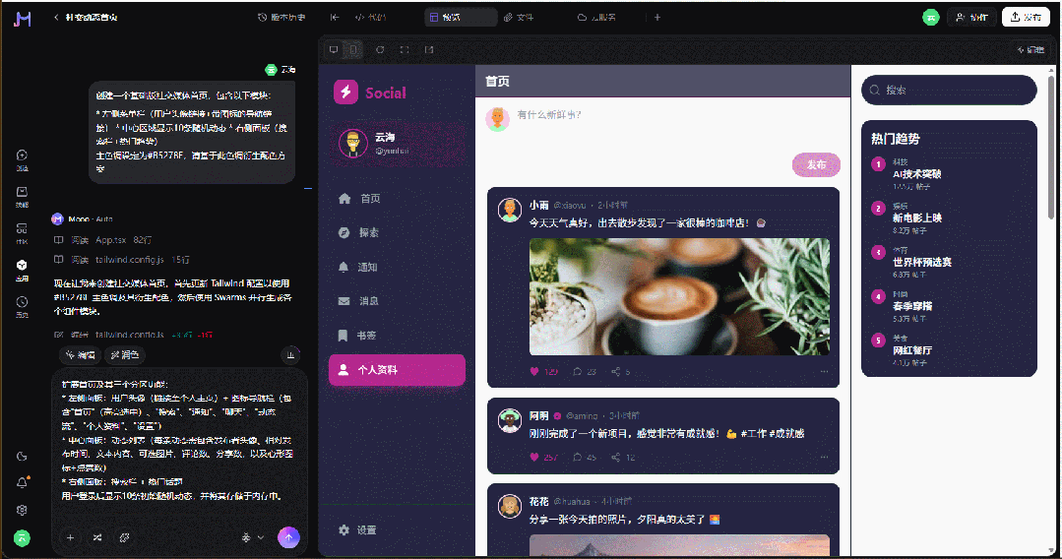This screenshot has width=1062, height=559.
Task: Open the cloud service (云服务) tab
Action: click(x=596, y=18)
